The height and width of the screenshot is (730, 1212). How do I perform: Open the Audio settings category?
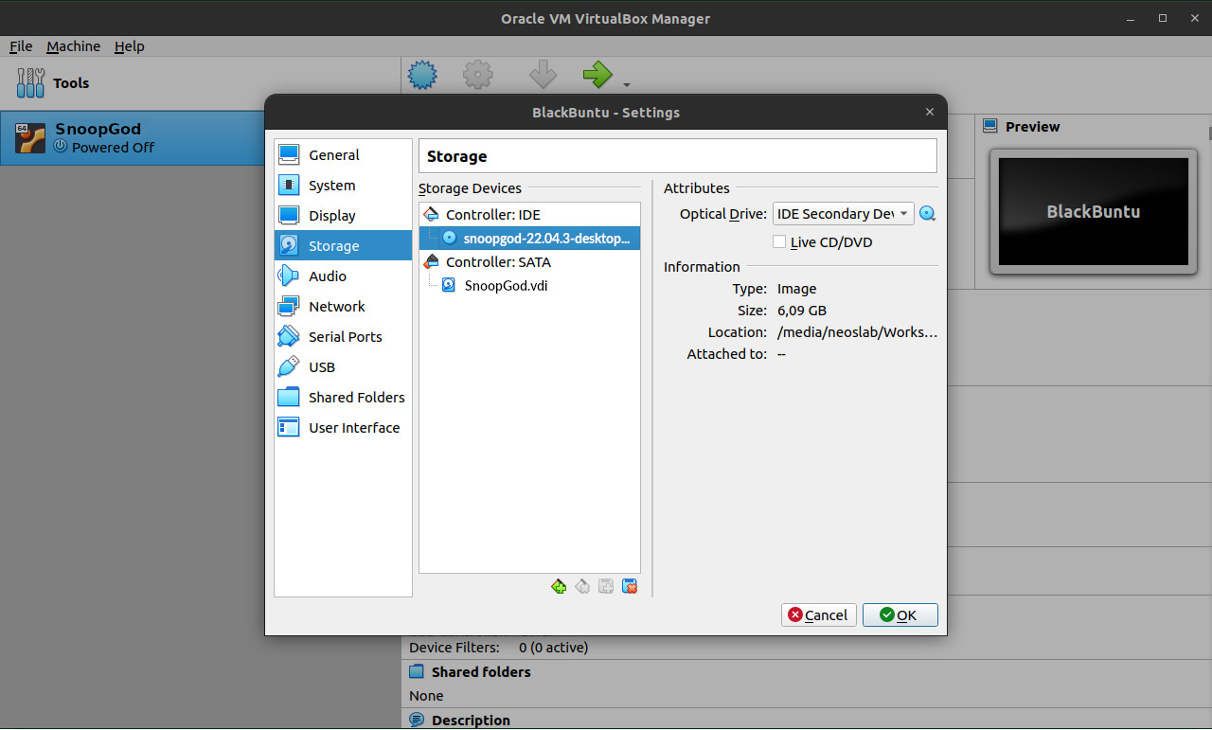pyautogui.click(x=343, y=276)
